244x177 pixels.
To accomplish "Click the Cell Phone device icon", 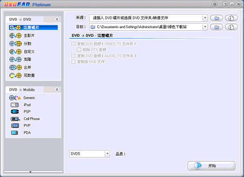I will point(15,119).
